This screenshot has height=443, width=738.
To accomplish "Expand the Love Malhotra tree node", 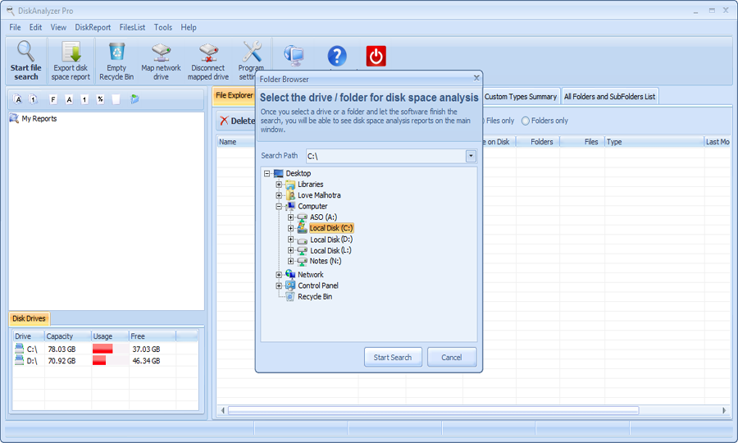I will tap(279, 195).
